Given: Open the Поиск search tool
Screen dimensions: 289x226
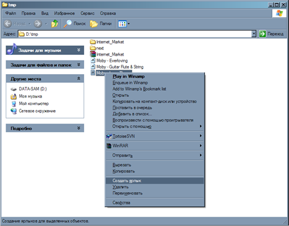Looking at the screenshot, I should [74, 23].
